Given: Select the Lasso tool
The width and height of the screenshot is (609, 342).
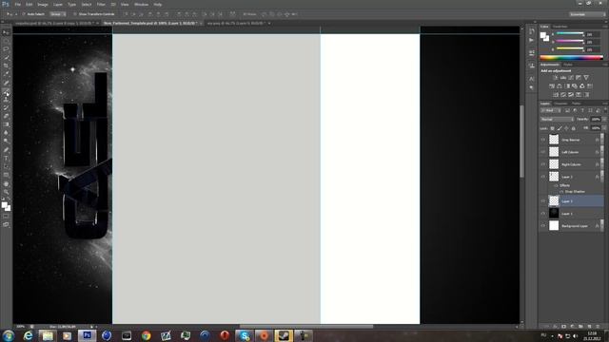Looking at the screenshot, I should pos(6,49).
